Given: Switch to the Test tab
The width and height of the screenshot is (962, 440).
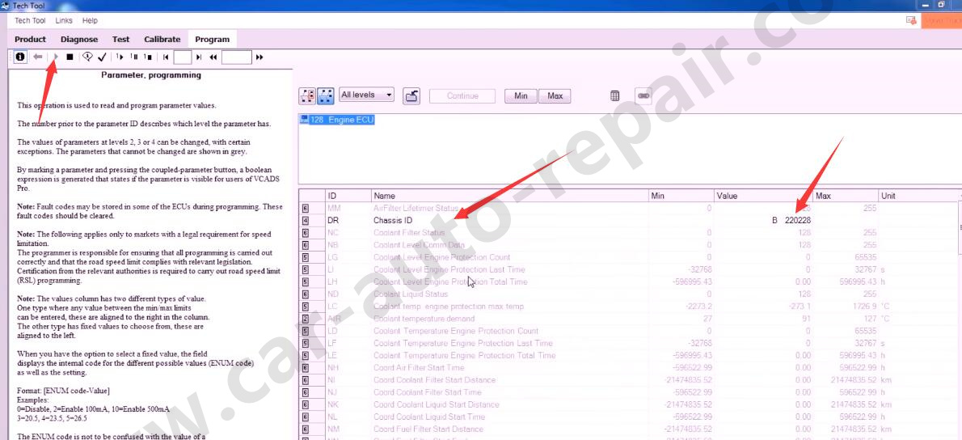Looking at the screenshot, I should pos(121,40).
